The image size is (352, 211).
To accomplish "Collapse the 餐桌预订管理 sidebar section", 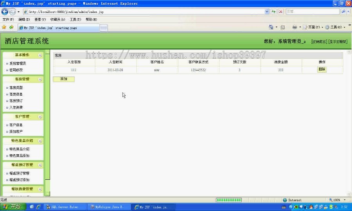I will (x=40, y=165).
